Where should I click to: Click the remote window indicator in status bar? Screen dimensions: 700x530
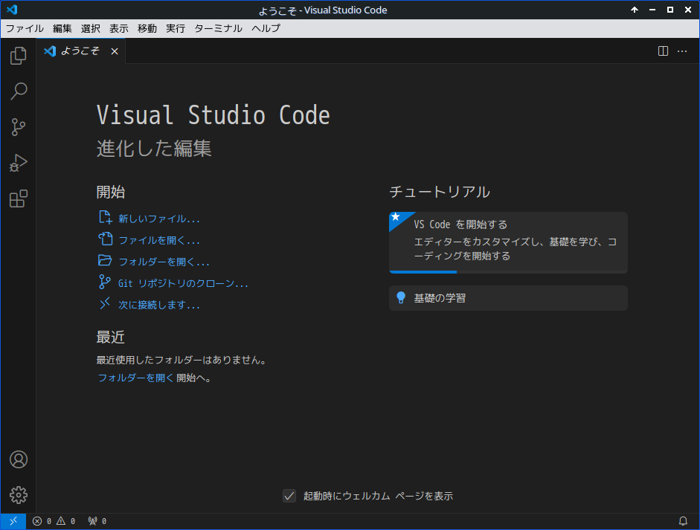(13, 521)
